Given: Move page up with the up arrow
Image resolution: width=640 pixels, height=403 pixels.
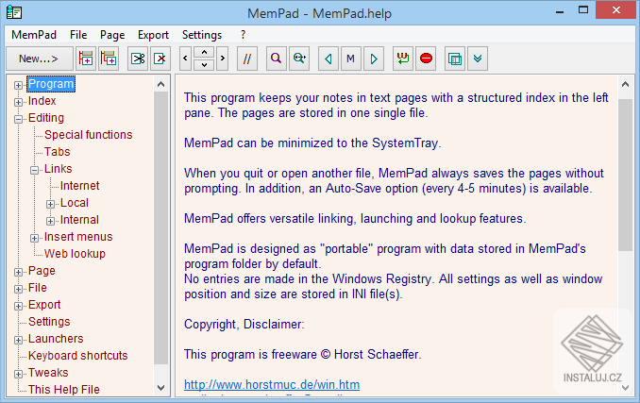Looking at the screenshot, I should (x=204, y=53).
